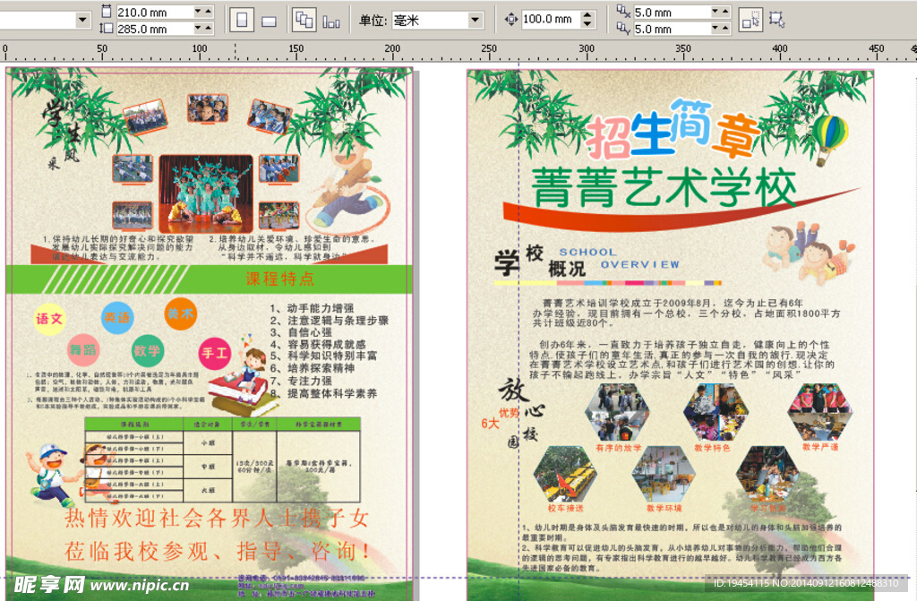Select the green 数学 circle
The image size is (917, 601).
click(148, 350)
